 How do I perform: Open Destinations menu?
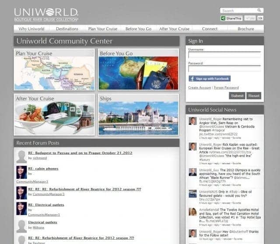[67, 29]
